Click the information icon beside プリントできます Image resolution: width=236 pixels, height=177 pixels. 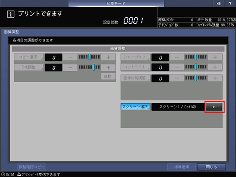[10, 14]
